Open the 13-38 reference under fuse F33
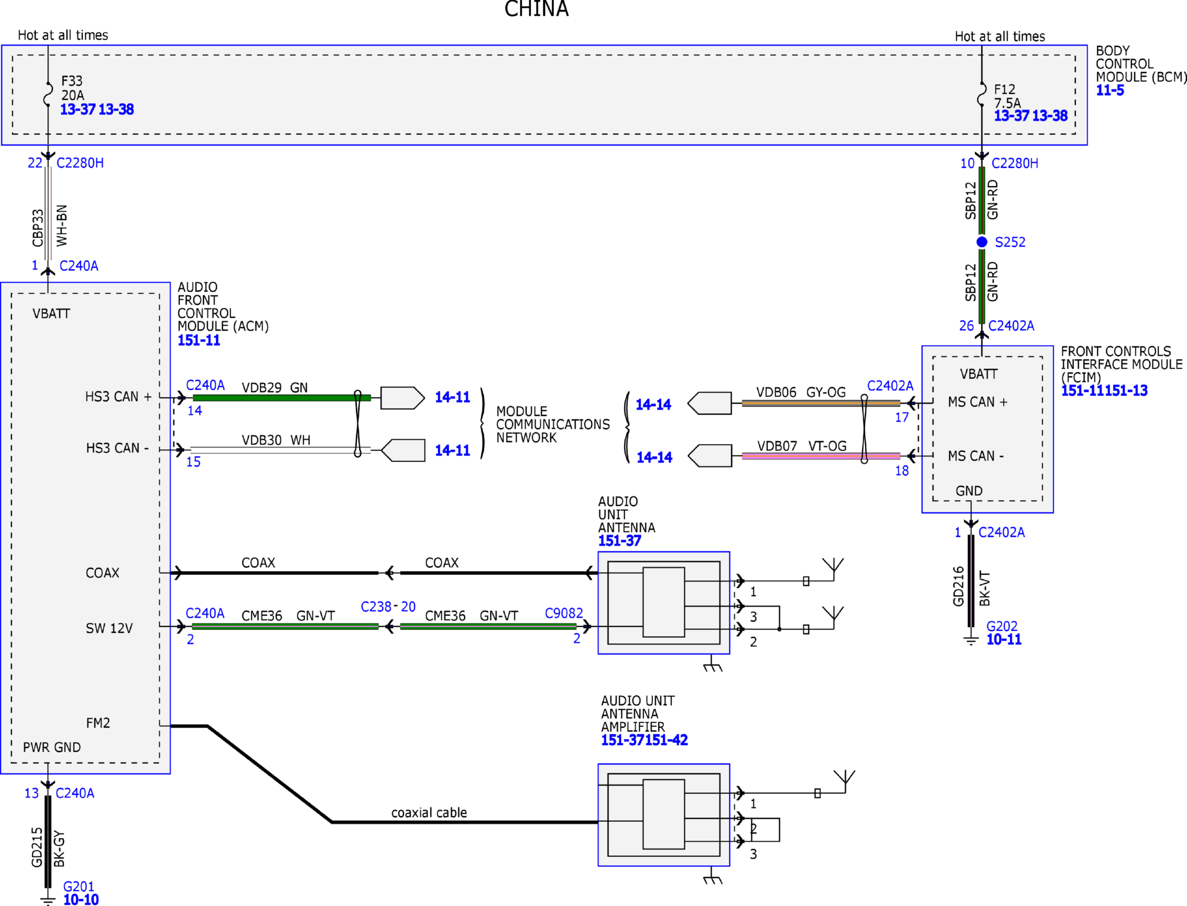 tap(116, 109)
